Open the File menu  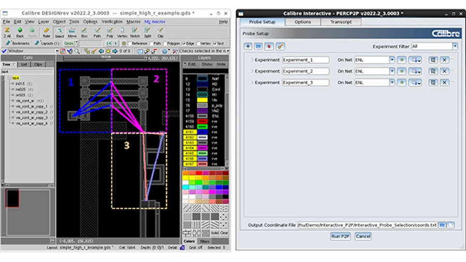pyautogui.click(x=6, y=22)
